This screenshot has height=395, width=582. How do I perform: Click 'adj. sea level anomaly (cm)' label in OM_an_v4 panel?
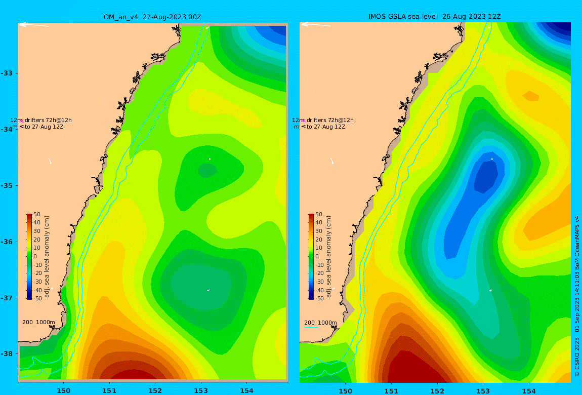(47, 257)
